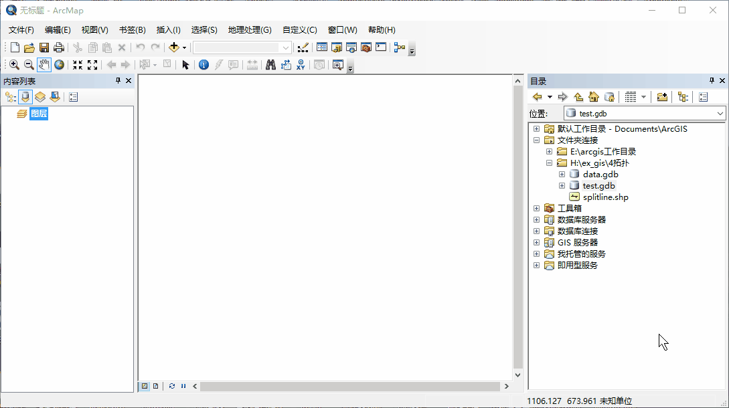Click the Fixed Zoom In icon
Image resolution: width=729 pixels, height=408 pixels.
(78, 65)
